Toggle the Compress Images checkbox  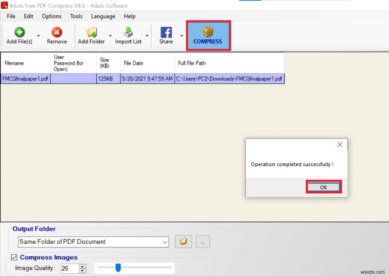(14, 258)
